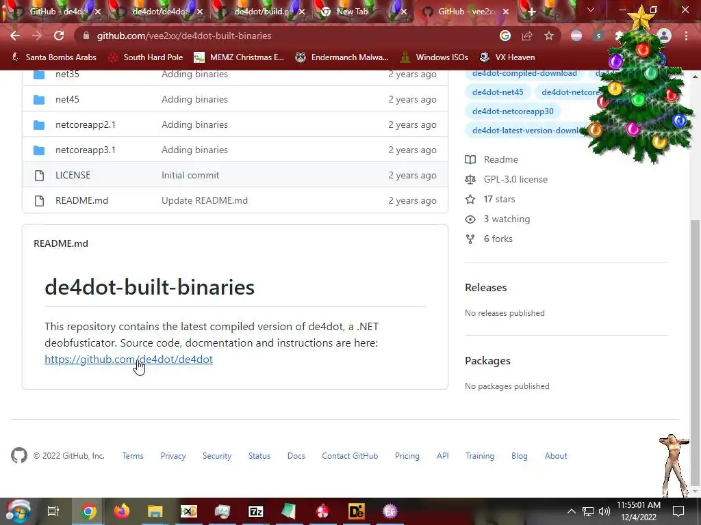Open the taskbar volume icon
The height and width of the screenshot is (525, 701).
coord(604,511)
